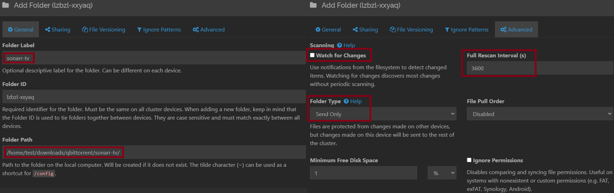Click the gear icon on left General tab
The height and width of the screenshot is (193, 614).
[10, 30]
